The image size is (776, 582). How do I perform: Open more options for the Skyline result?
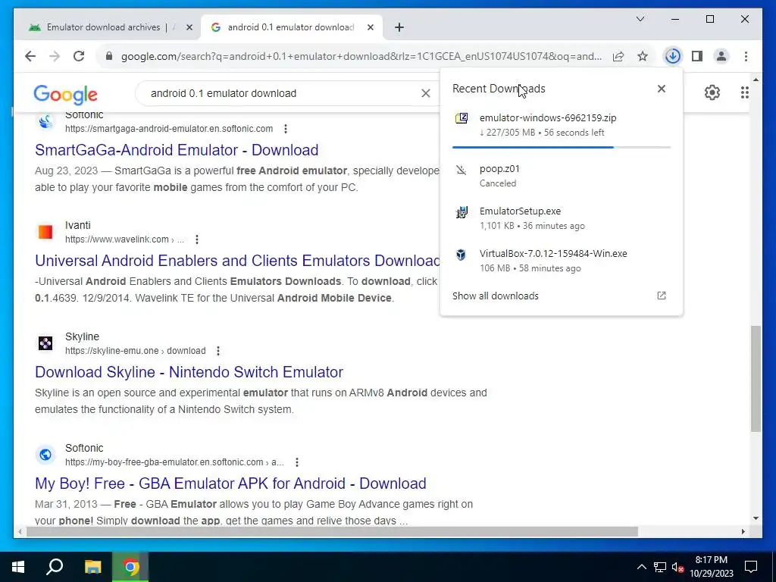[x=218, y=351]
